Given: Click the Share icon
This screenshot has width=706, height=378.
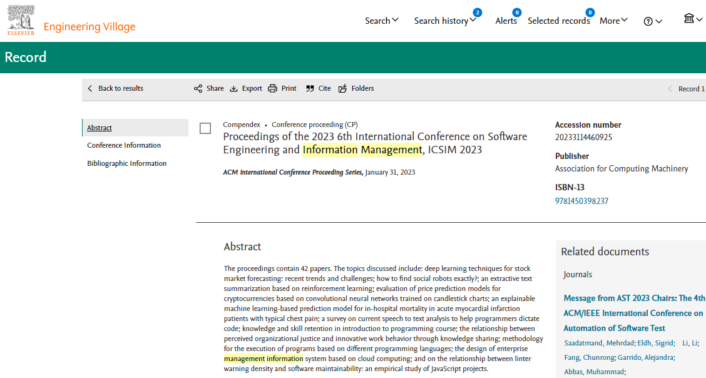Looking at the screenshot, I should pos(198,88).
